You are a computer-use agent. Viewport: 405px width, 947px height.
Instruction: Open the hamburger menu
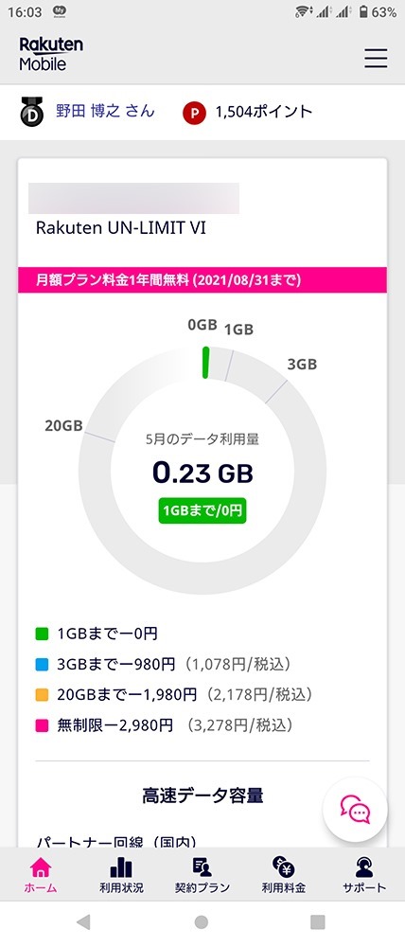coord(376,58)
